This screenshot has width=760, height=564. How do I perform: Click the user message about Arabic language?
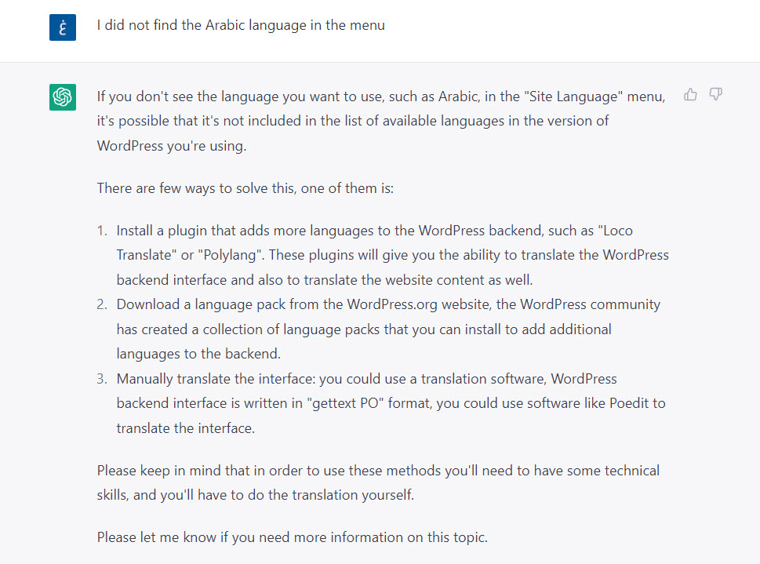click(x=241, y=25)
